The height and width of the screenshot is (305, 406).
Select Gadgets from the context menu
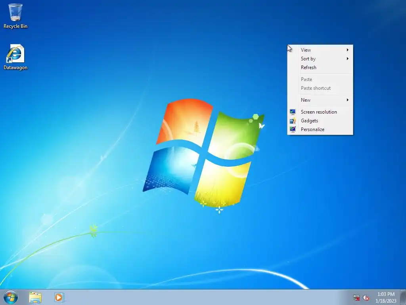click(320, 121)
